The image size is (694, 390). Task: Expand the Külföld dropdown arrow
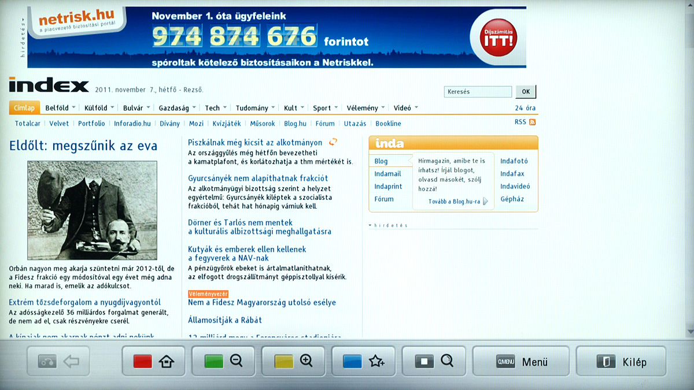coord(112,107)
